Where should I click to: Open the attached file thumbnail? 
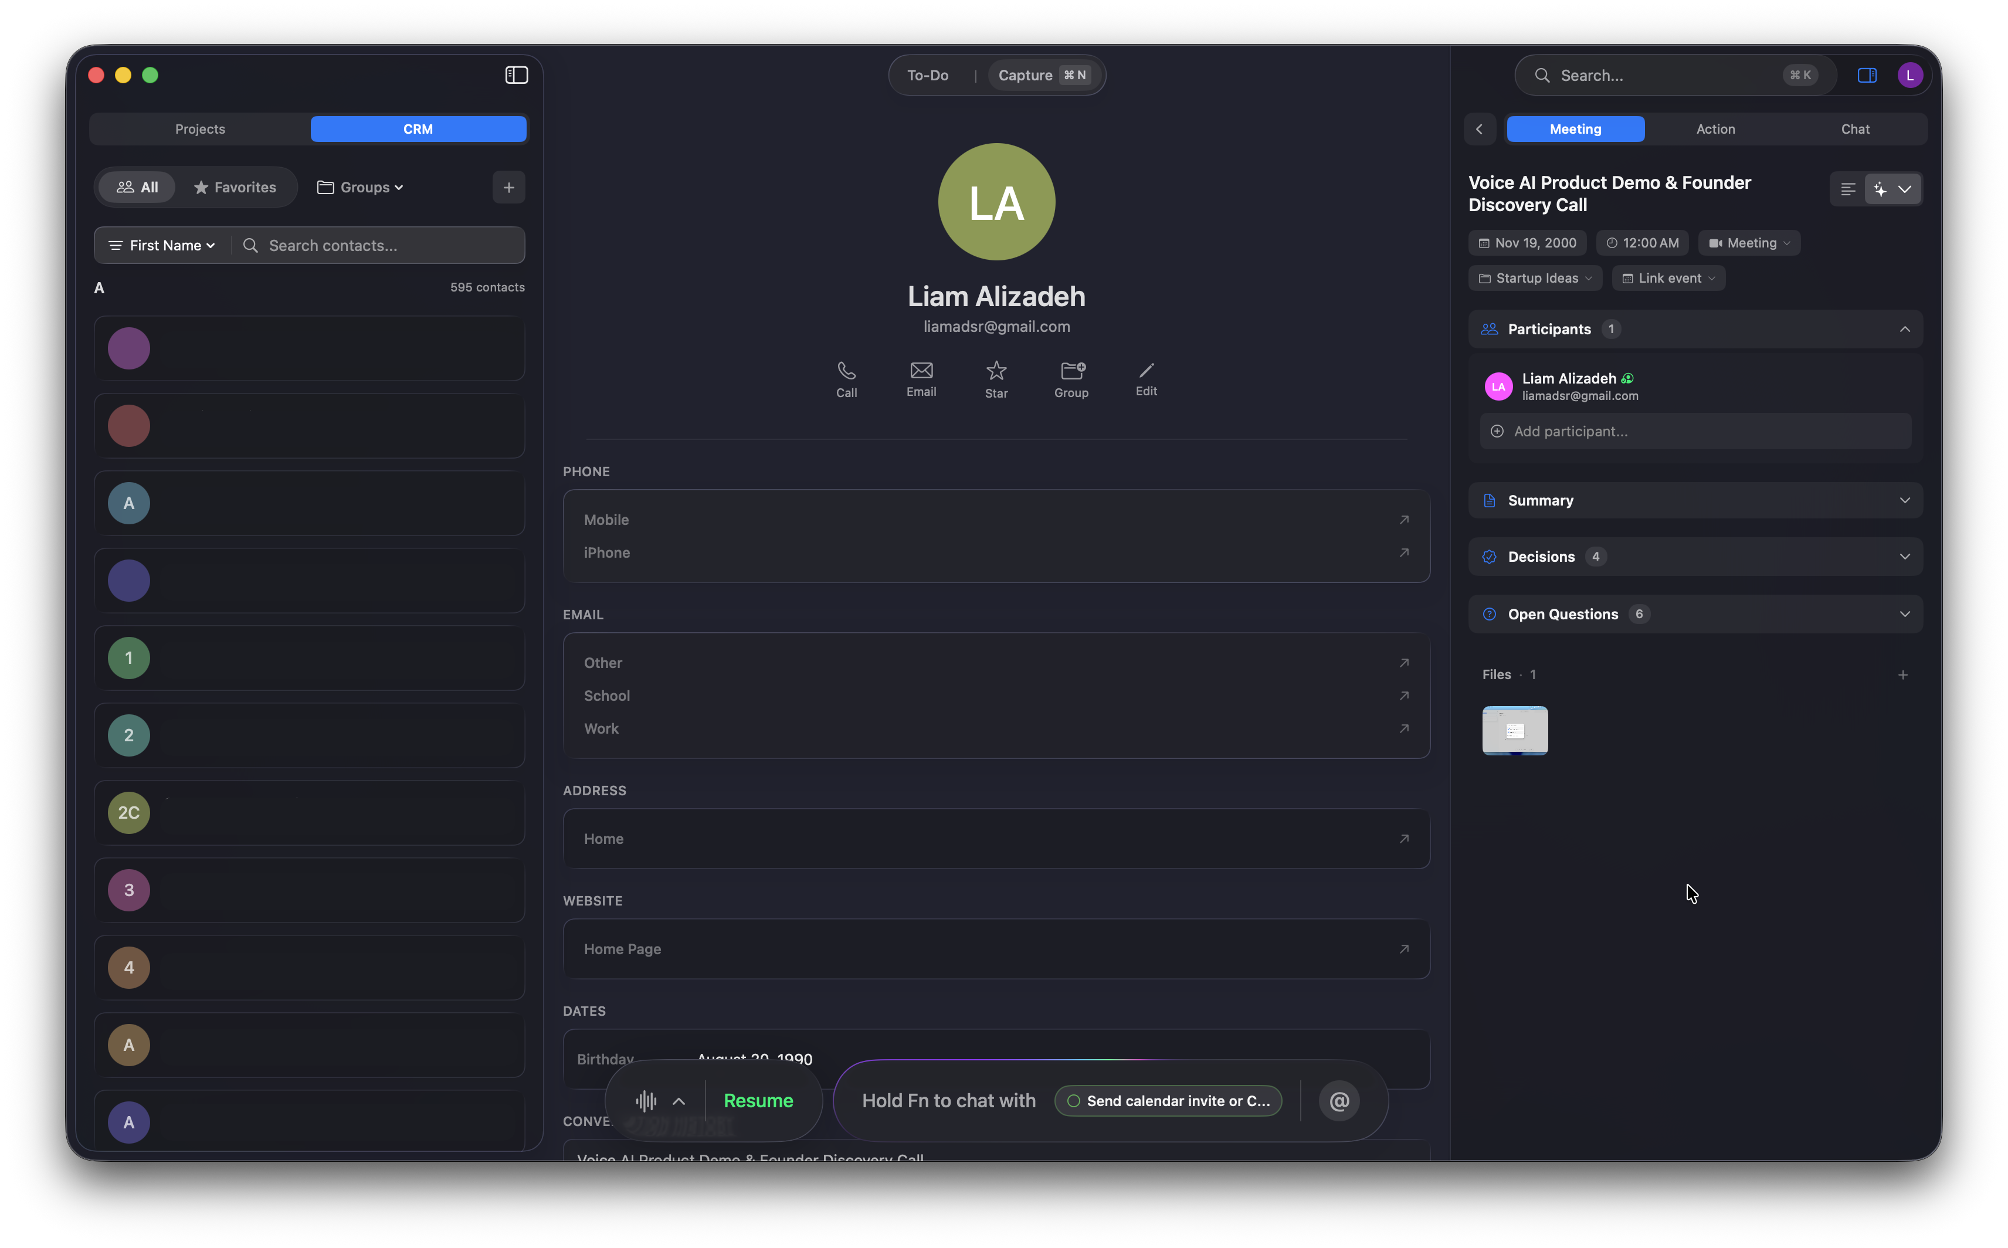[x=1514, y=730]
